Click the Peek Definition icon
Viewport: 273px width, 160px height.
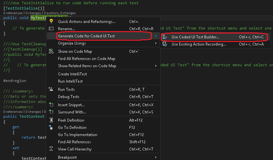pos(51,120)
